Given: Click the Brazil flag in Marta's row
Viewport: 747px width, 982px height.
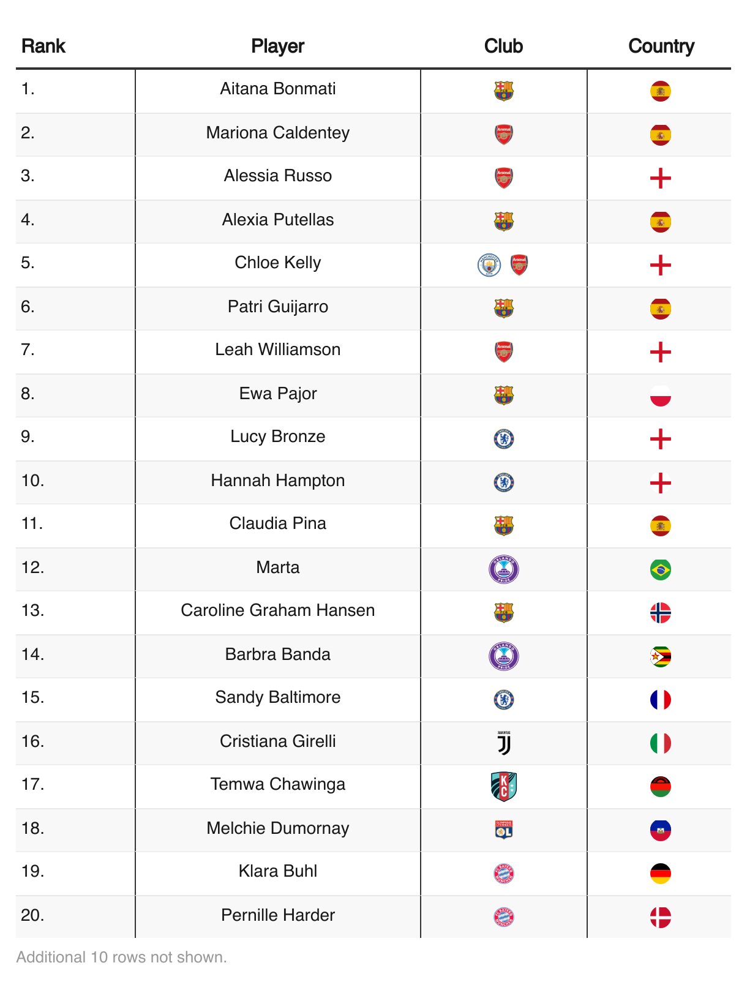Looking at the screenshot, I should (x=660, y=569).
